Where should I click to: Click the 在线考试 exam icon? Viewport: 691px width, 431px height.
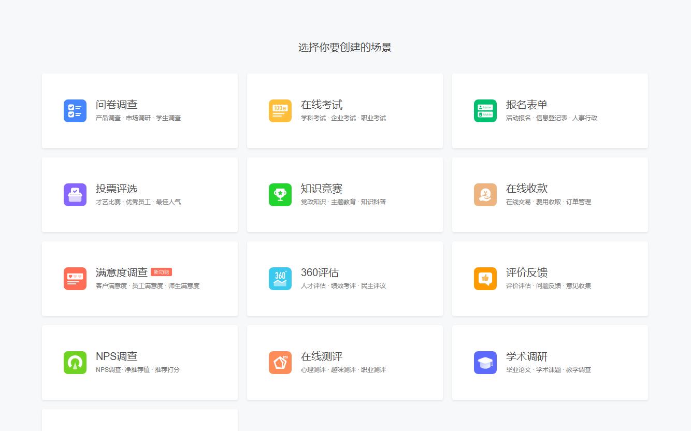(x=280, y=110)
